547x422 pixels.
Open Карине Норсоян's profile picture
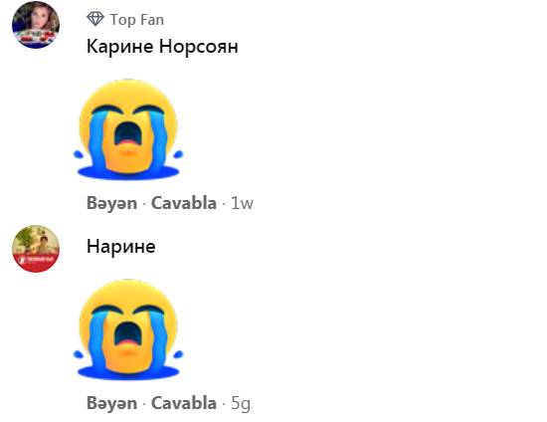[x=36, y=25]
